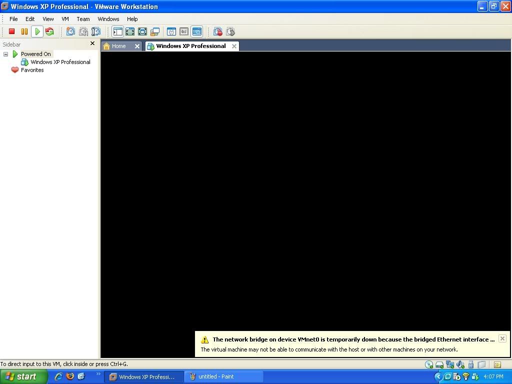Take a snapshot of the virtual machine
The width and height of the screenshot is (512, 384).
pos(70,31)
